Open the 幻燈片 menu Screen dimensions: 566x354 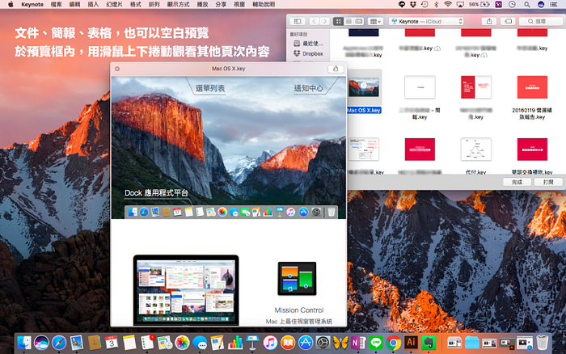click(115, 4)
